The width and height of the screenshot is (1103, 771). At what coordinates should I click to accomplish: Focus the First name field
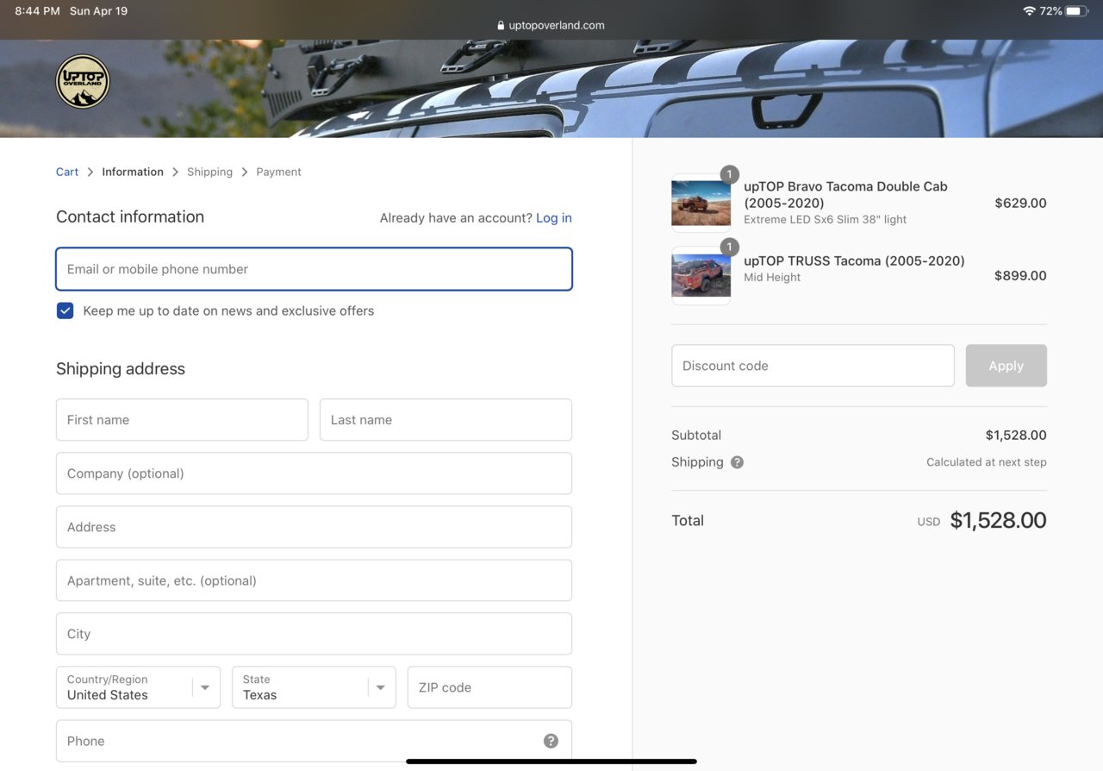point(182,420)
